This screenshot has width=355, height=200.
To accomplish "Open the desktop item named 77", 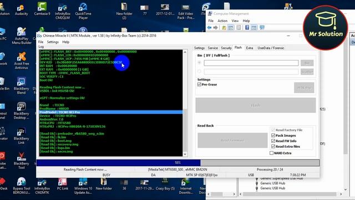I will pyautogui.click(x=145, y=10).
